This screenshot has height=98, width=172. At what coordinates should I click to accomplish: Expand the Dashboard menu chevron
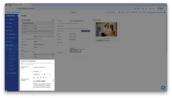(16, 19)
